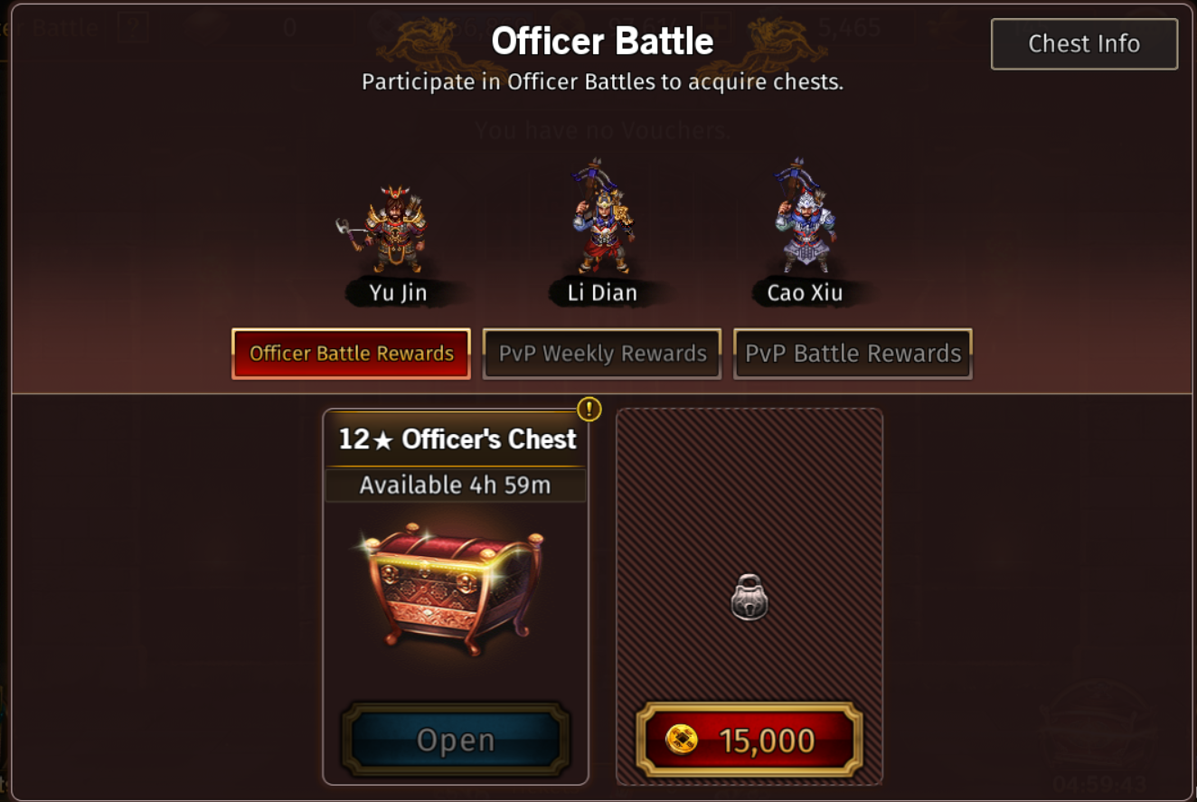The height and width of the screenshot is (802, 1197).
Task: Click the gold coin icon beside 15,000
Action: click(682, 741)
